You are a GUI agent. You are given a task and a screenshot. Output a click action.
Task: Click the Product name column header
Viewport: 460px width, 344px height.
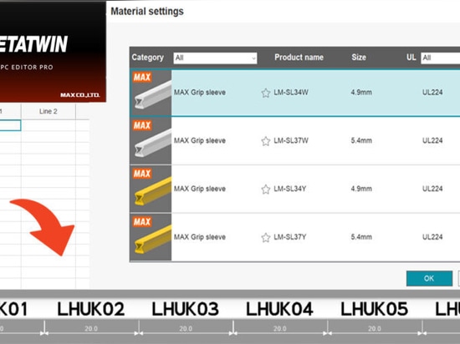(299, 58)
